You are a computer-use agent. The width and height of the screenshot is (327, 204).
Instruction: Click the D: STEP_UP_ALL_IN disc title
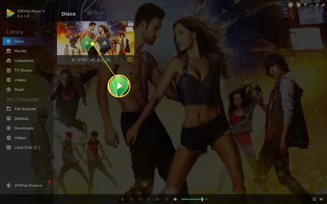(91, 60)
